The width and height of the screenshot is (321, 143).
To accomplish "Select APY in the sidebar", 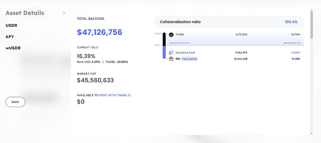I will point(10,37).
